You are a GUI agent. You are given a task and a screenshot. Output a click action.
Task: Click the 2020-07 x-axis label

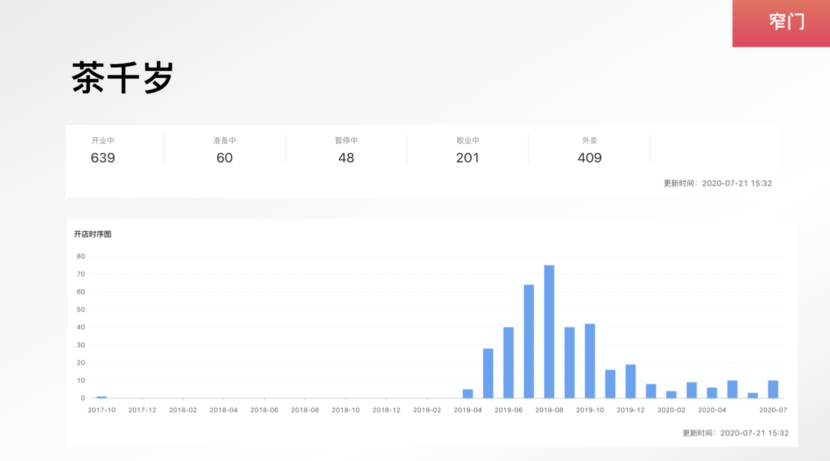click(x=773, y=410)
